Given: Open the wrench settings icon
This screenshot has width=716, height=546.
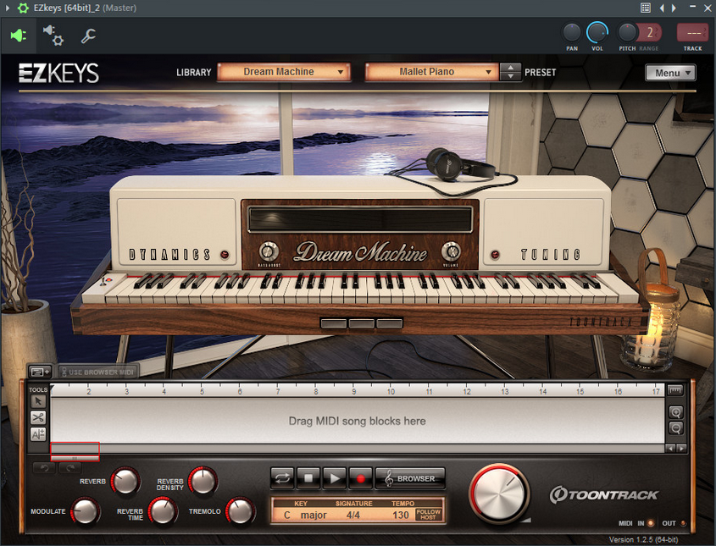Looking at the screenshot, I should (x=88, y=36).
